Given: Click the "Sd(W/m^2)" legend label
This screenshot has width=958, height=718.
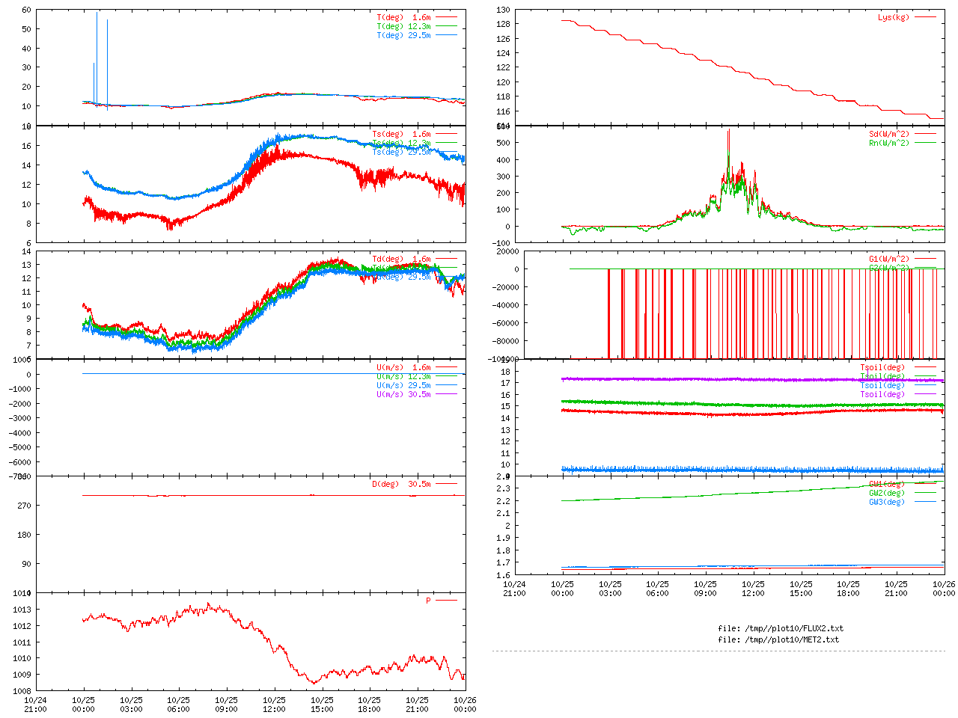Looking at the screenshot, I should [x=889, y=135].
